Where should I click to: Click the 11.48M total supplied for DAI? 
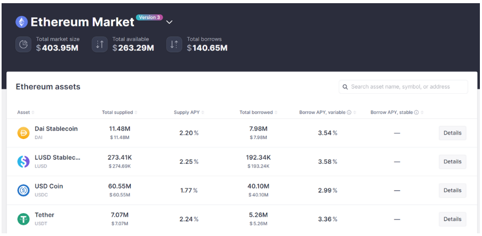120,129
